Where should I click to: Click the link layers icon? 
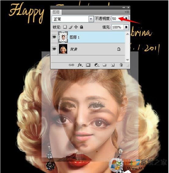point(71,65)
